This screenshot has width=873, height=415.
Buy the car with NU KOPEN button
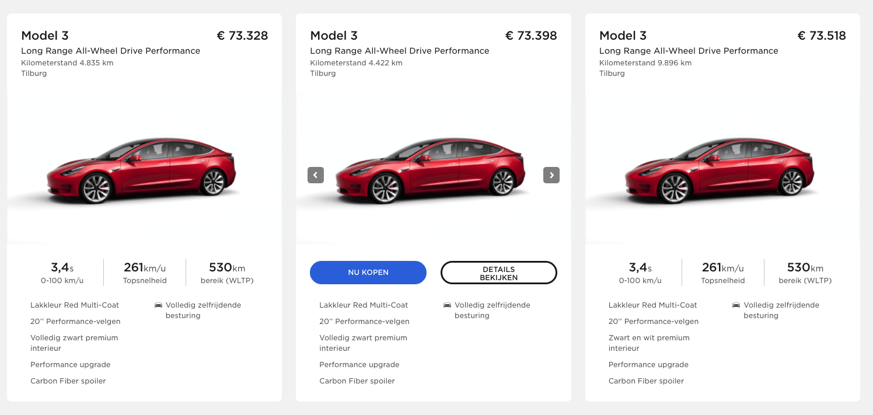pos(368,273)
